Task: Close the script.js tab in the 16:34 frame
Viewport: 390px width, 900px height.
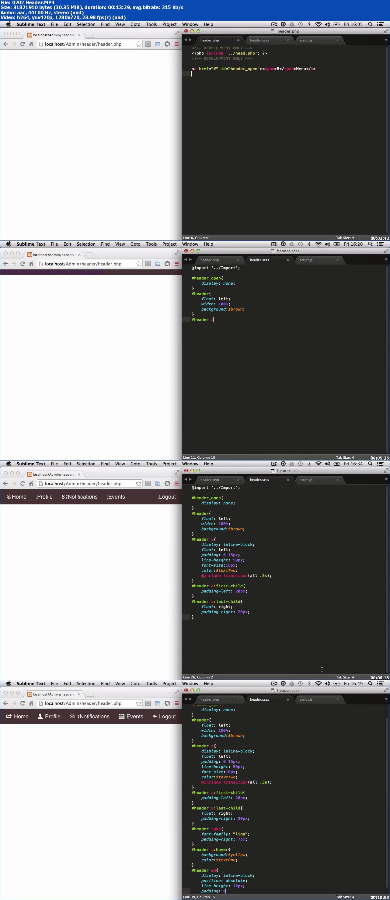Action: coord(337,480)
